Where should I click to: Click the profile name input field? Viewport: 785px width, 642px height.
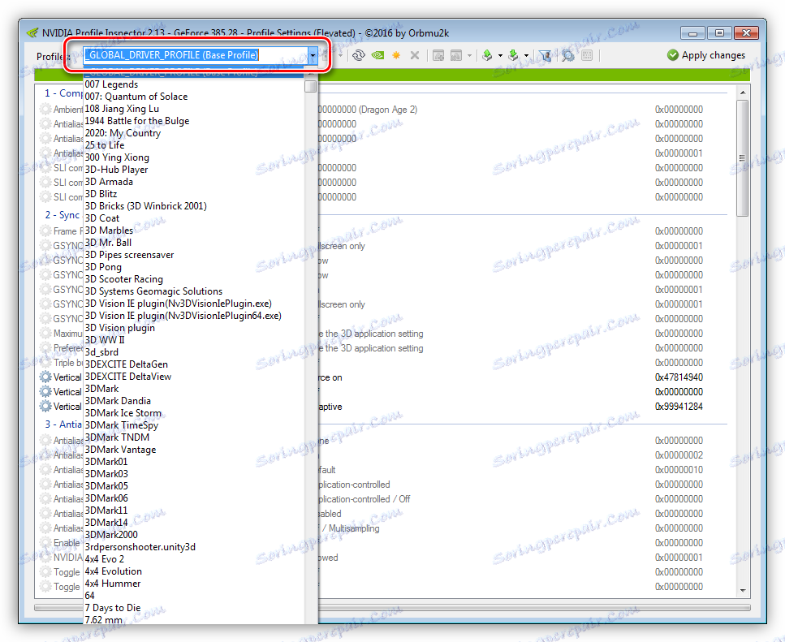pos(196,55)
